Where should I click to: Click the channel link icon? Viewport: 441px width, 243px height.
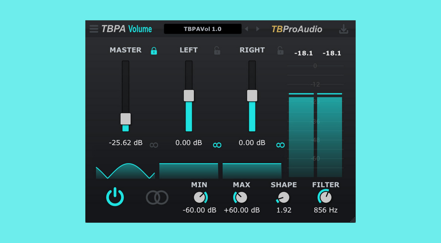(x=156, y=197)
